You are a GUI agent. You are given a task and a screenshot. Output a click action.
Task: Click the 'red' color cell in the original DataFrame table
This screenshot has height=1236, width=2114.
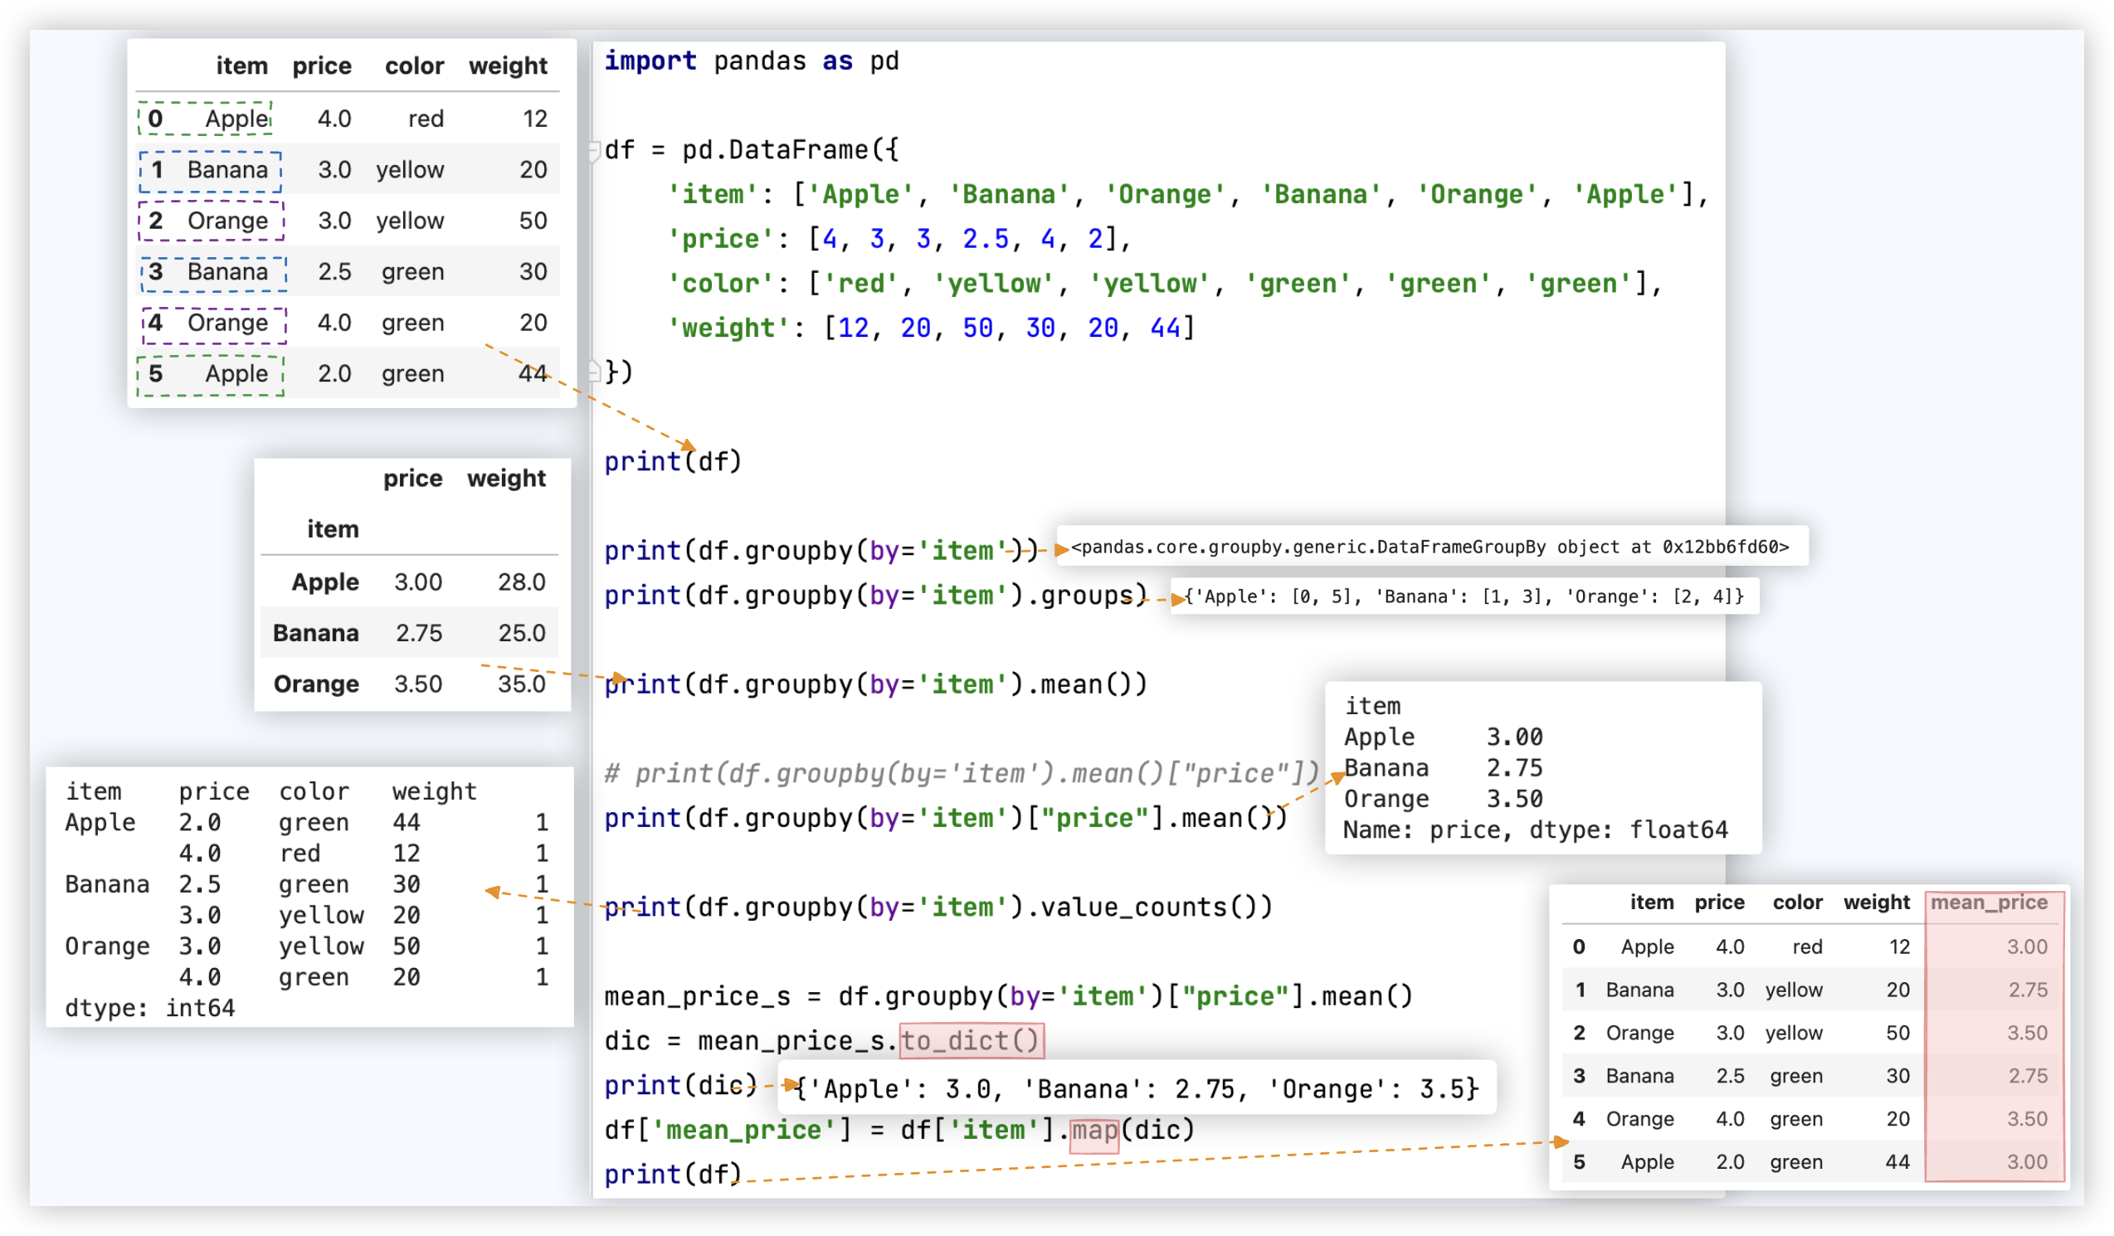click(x=426, y=119)
